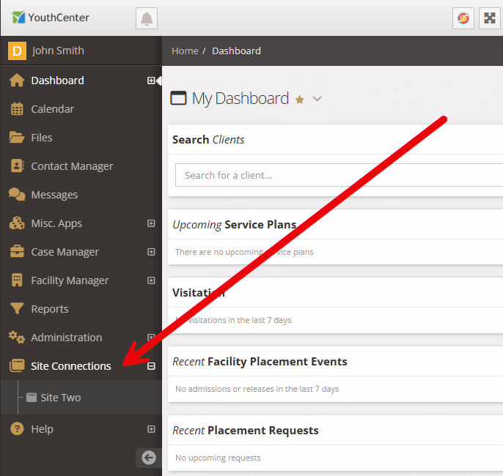
Task: Click the Case Manager briefcase icon
Action: [x=17, y=251]
